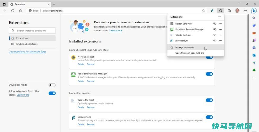Click the Extensions puzzle icon in toolbar
The height and width of the screenshot is (132, 259).
[221, 11]
